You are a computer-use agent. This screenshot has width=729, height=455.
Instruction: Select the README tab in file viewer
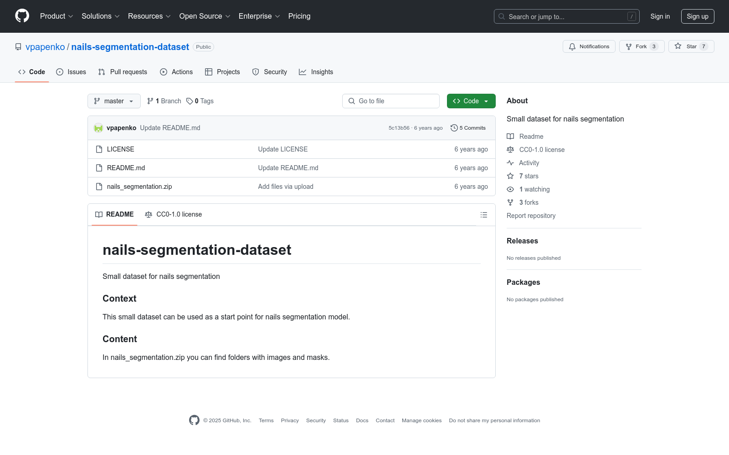pos(114,214)
